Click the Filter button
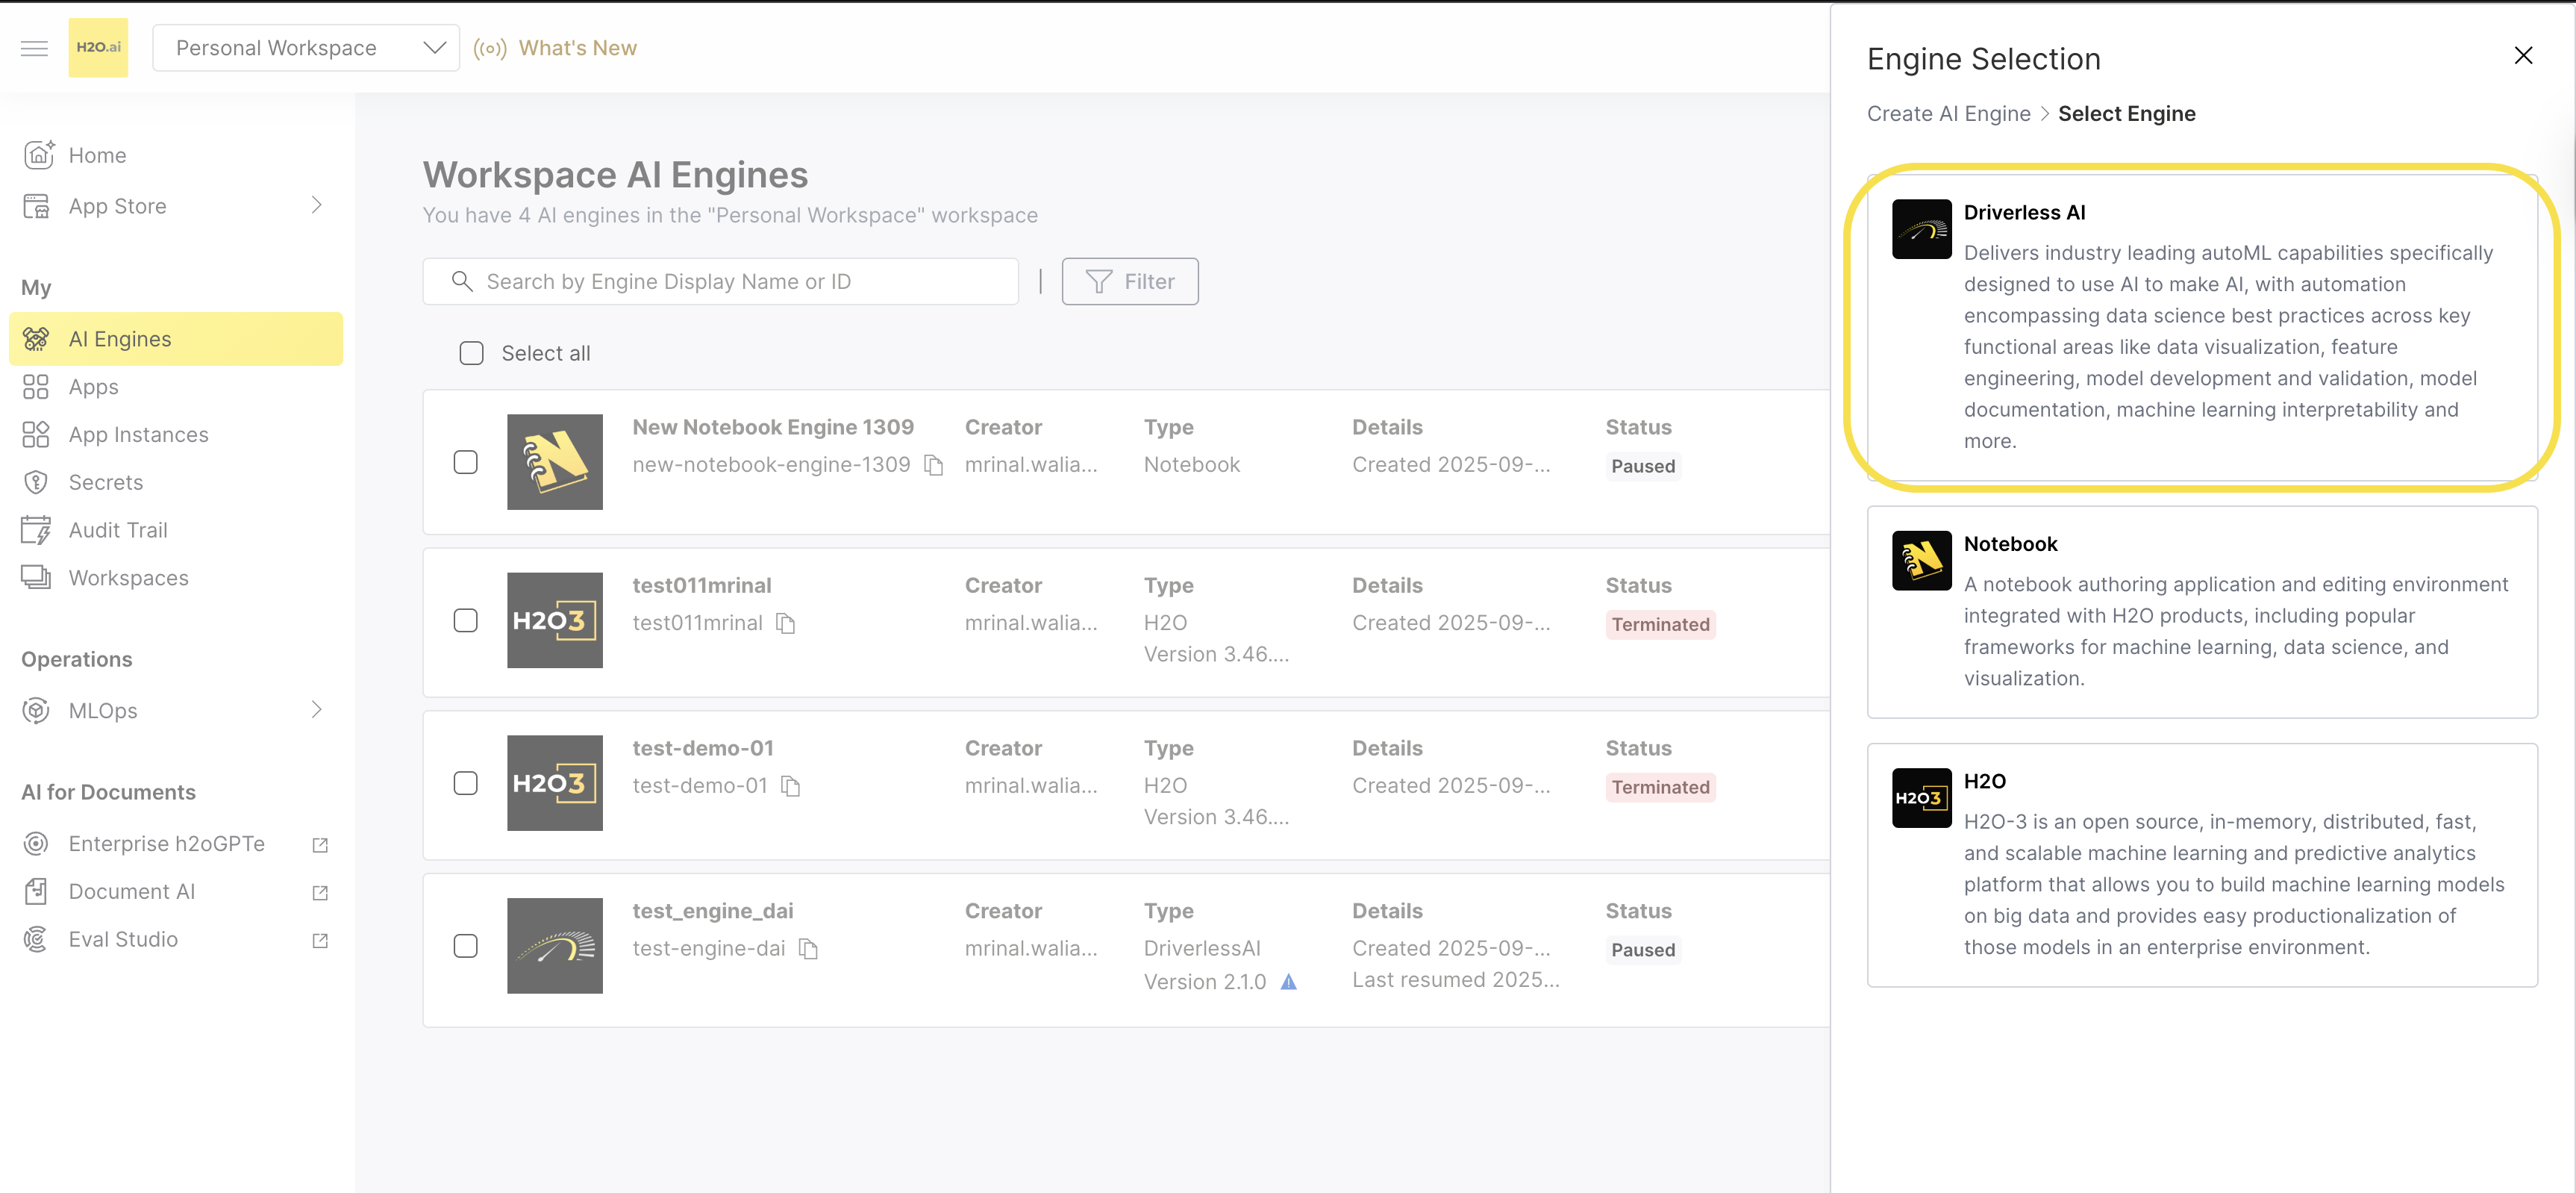 coord(1129,281)
